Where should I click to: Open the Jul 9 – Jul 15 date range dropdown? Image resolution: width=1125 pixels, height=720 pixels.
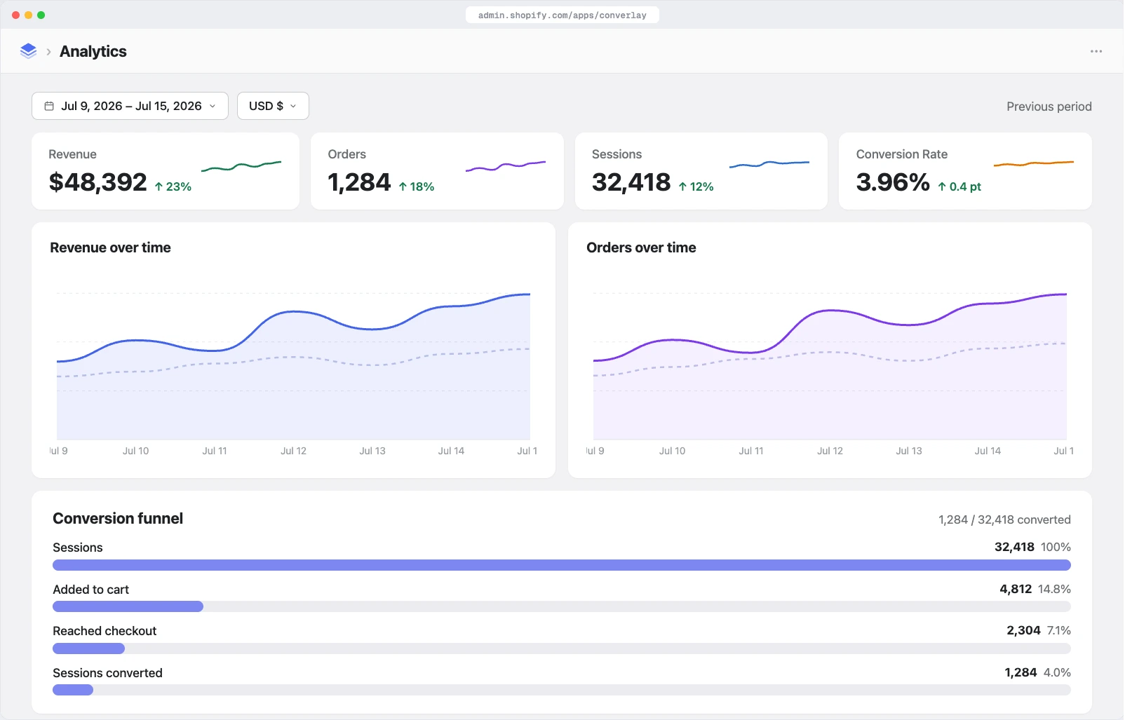[130, 106]
